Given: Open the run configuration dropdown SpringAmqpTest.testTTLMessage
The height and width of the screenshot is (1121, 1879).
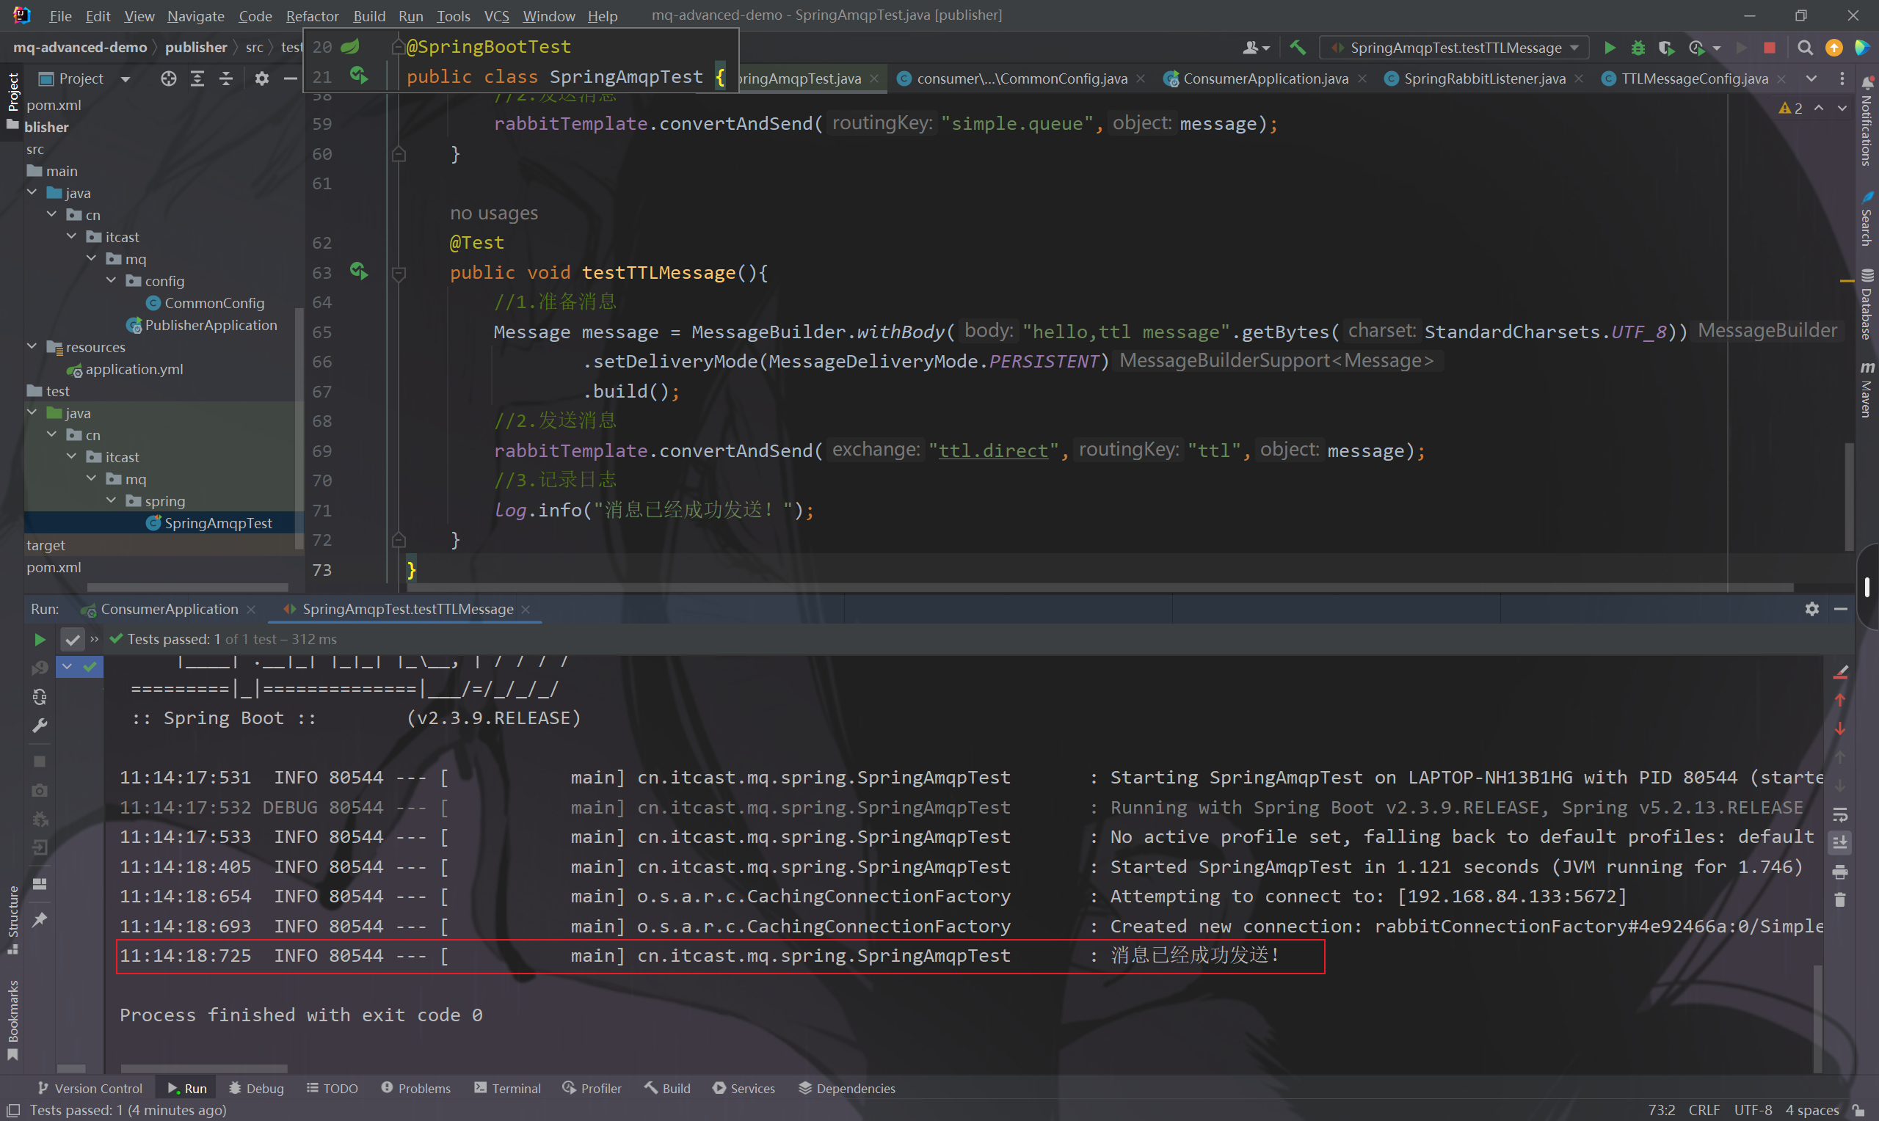Looking at the screenshot, I should click(x=1455, y=48).
